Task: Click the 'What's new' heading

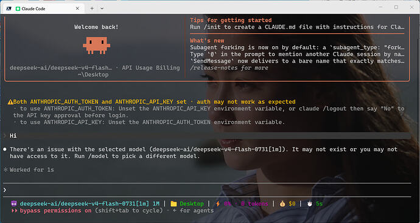Action: [x=207, y=41]
